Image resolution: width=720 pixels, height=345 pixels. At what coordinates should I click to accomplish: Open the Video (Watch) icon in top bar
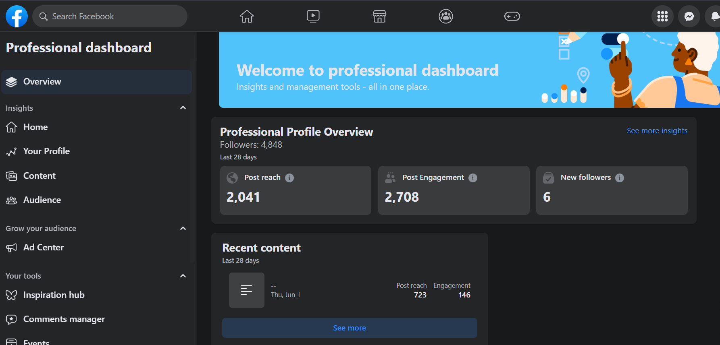click(x=313, y=16)
